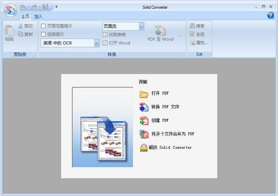Click the 剪贴板 group label
Image resolution: width=278 pixels, height=196 pixels.
[x=20, y=54]
